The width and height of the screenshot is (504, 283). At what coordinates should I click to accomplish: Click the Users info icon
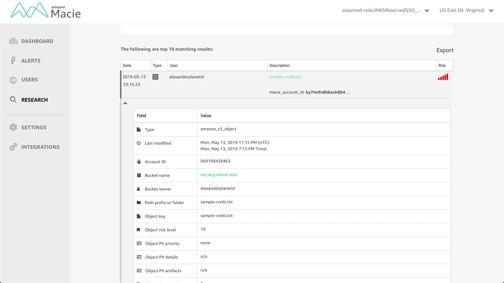click(13, 80)
